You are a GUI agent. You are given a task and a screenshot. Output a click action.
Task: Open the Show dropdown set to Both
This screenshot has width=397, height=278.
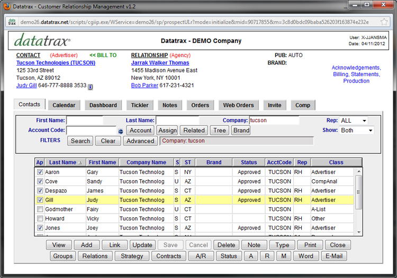[x=356, y=131]
